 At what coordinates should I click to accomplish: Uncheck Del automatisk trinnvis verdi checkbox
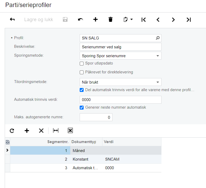tap(82, 90)
